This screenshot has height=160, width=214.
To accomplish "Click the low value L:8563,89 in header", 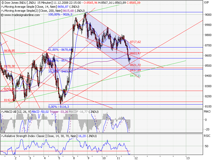I will click(119, 3).
